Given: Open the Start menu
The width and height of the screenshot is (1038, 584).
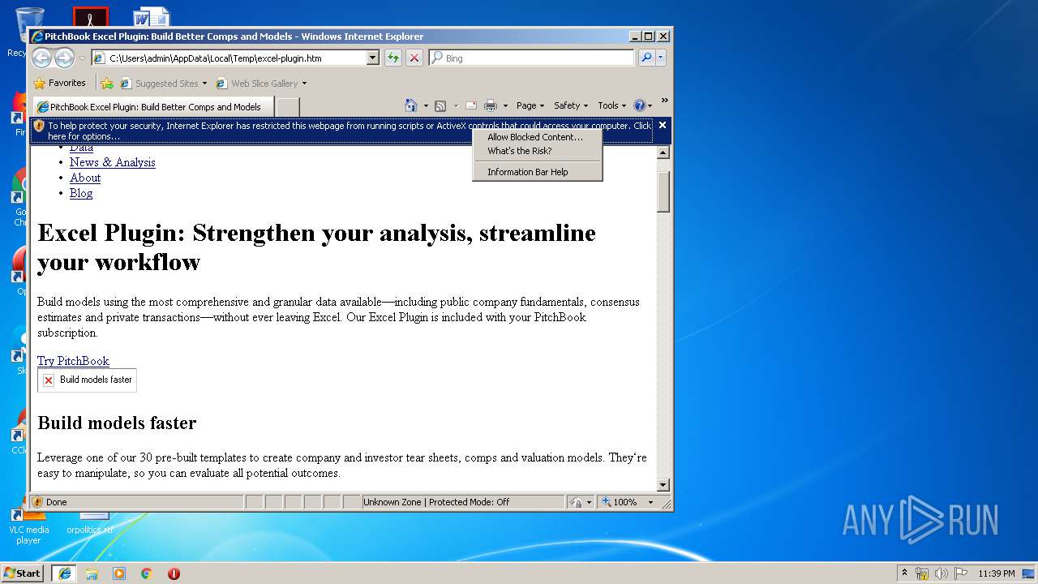Looking at the screenshot, I should 22,573.
